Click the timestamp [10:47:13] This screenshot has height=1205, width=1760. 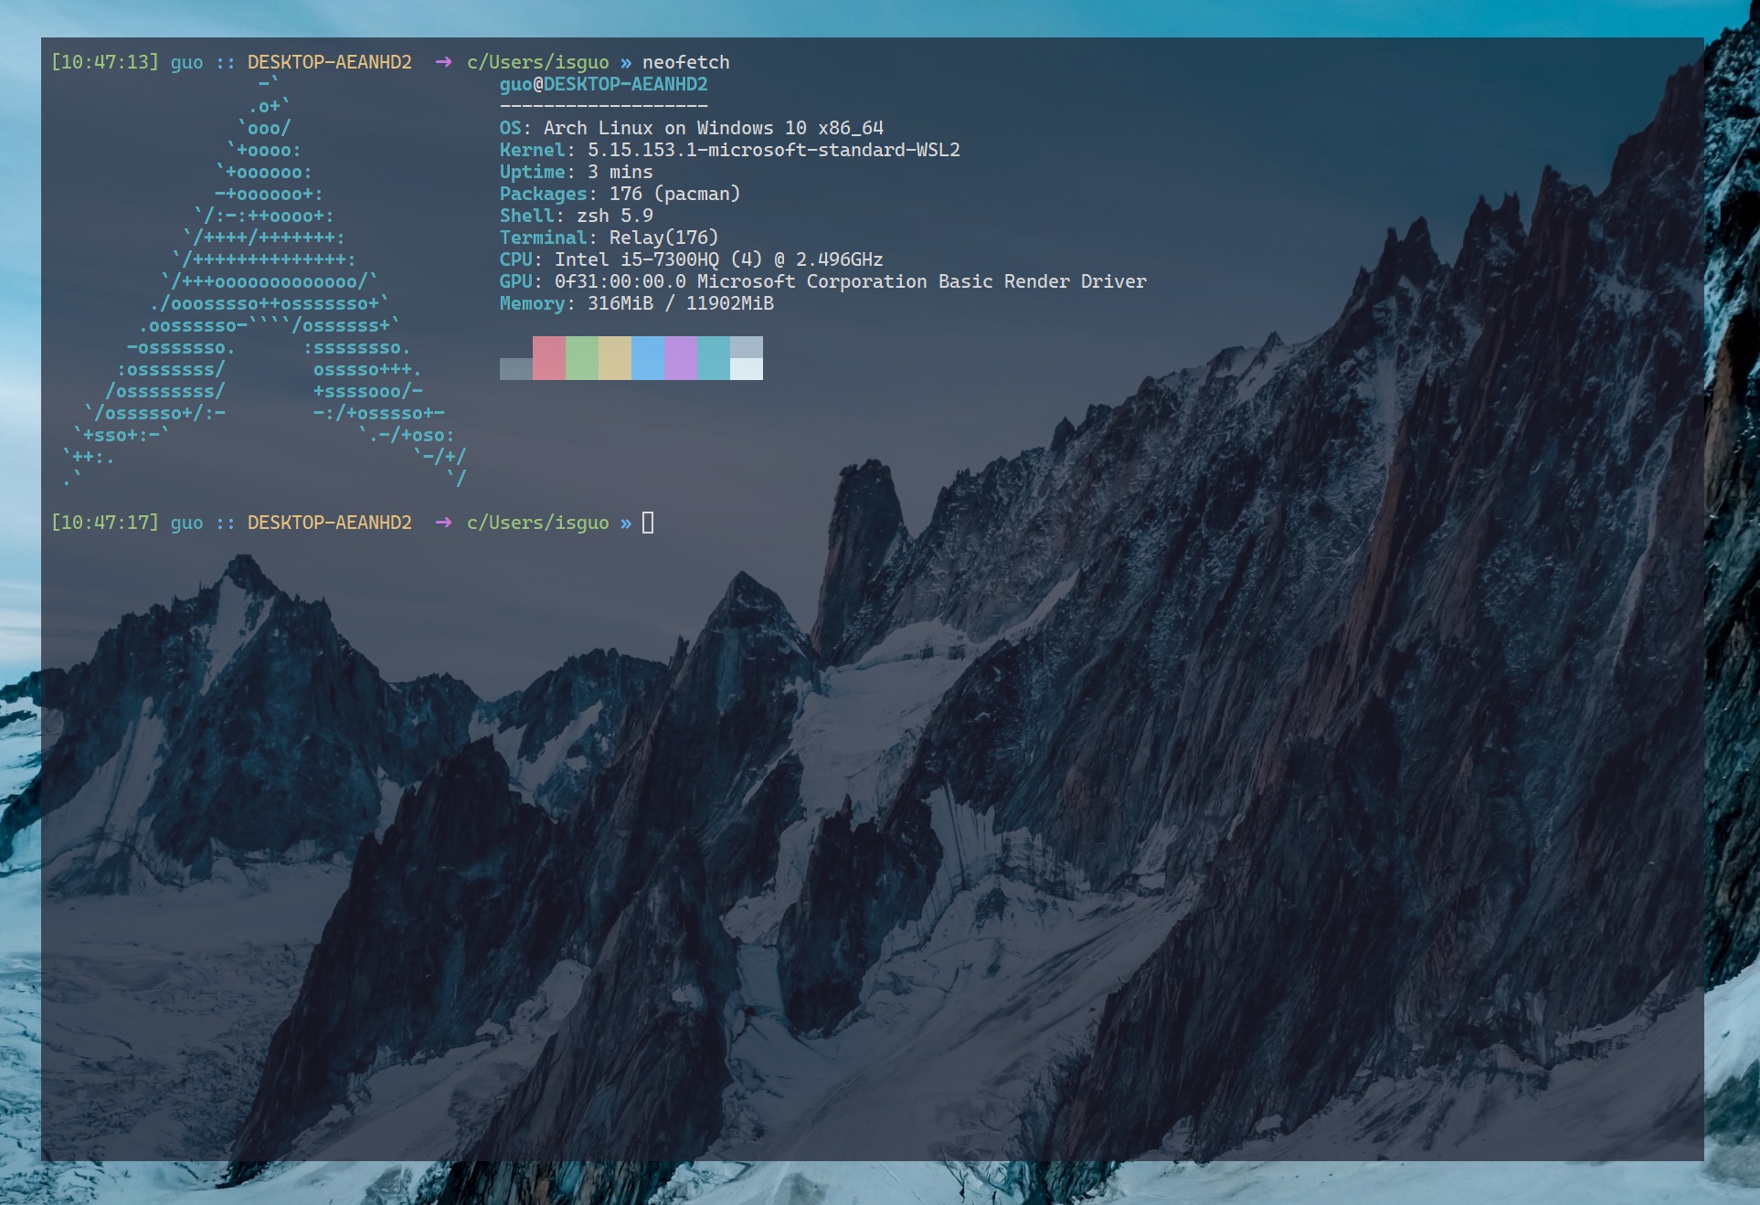coord(105,62)
